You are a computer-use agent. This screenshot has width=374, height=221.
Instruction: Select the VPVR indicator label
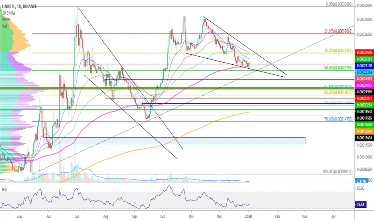click(6, 20)
